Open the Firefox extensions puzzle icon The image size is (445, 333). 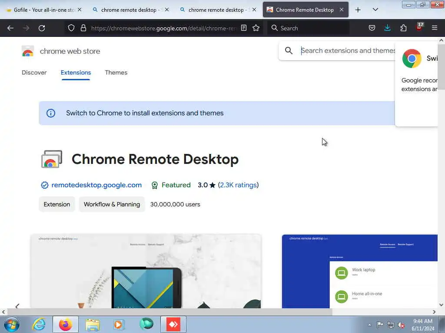point(403,28)
